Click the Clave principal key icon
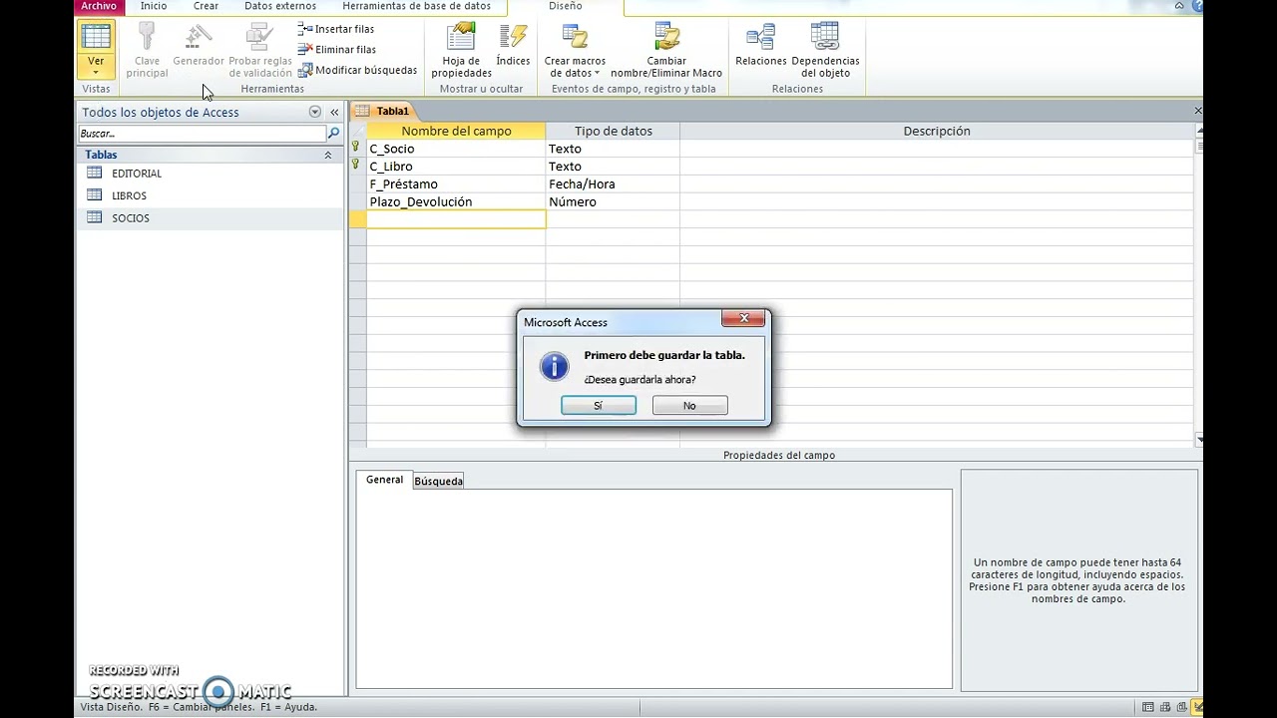Viewport: 1277px width, 718px height. (x=147, y=37)
